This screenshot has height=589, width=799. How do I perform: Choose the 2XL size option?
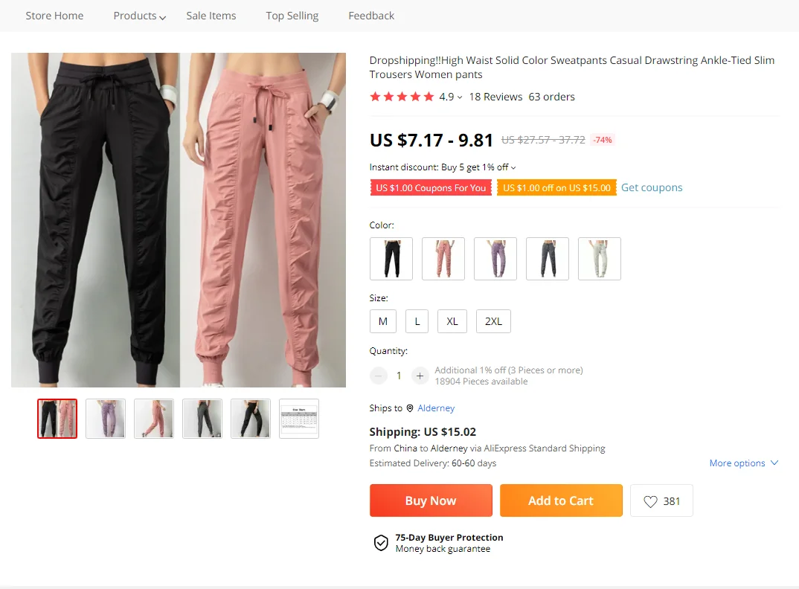[493, 321]
